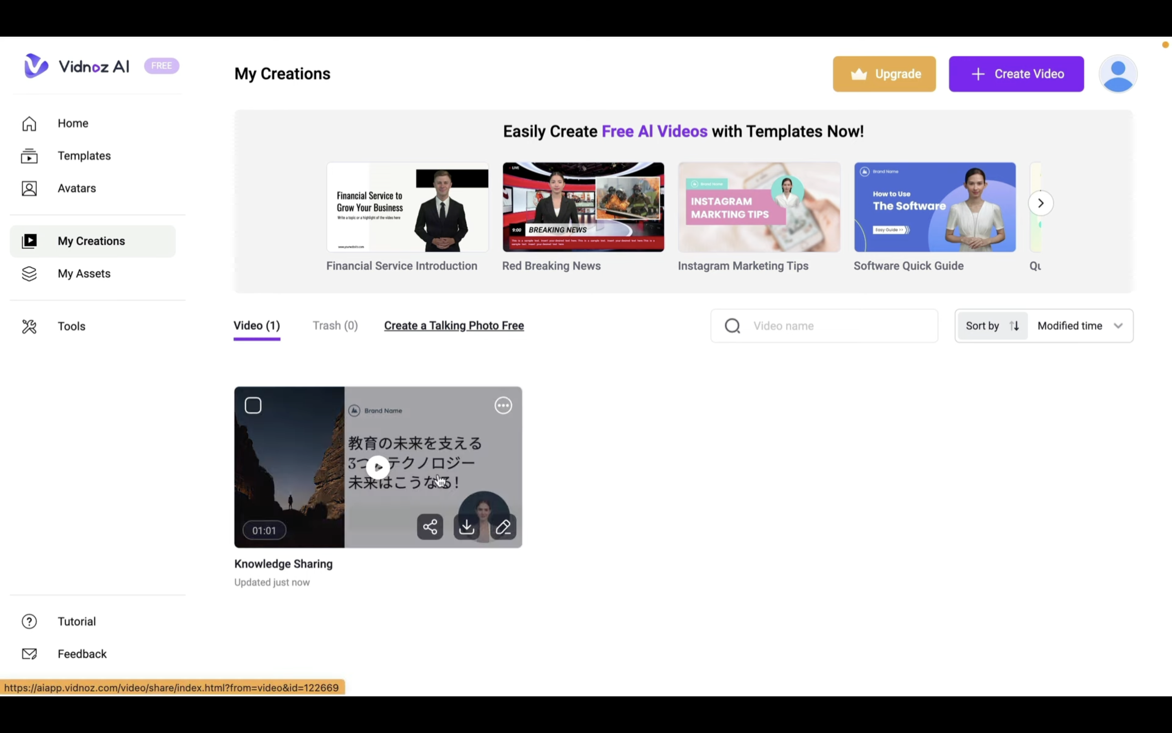The image size is (1172, 733).
Task: Click the search magnifier icon
Action: coord(732,326)
